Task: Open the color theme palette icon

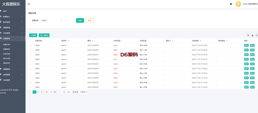Action: click(x=231, y=4)
